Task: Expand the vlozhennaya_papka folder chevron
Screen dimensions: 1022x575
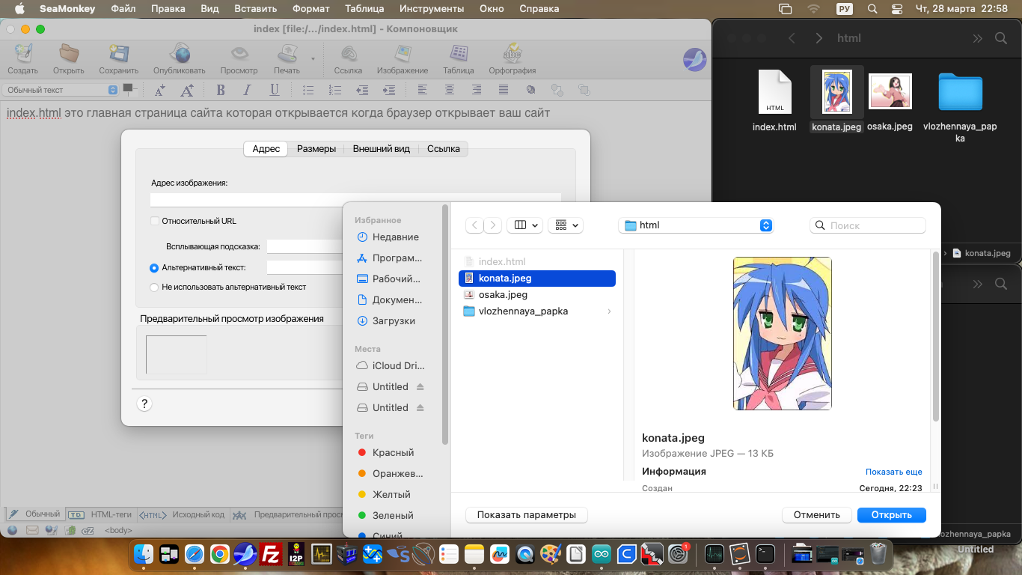Action: coord(608,311)
